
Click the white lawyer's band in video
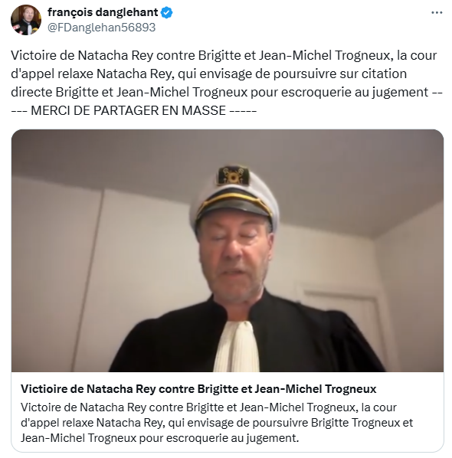(237, 347)
